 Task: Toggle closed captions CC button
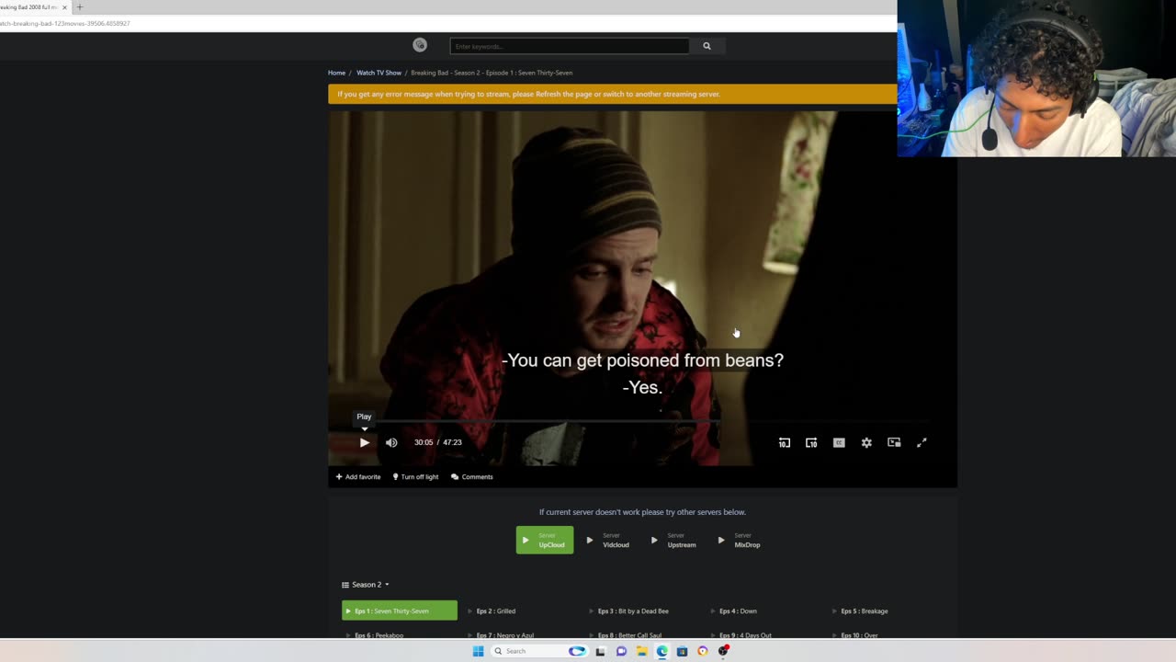[839, 442]
